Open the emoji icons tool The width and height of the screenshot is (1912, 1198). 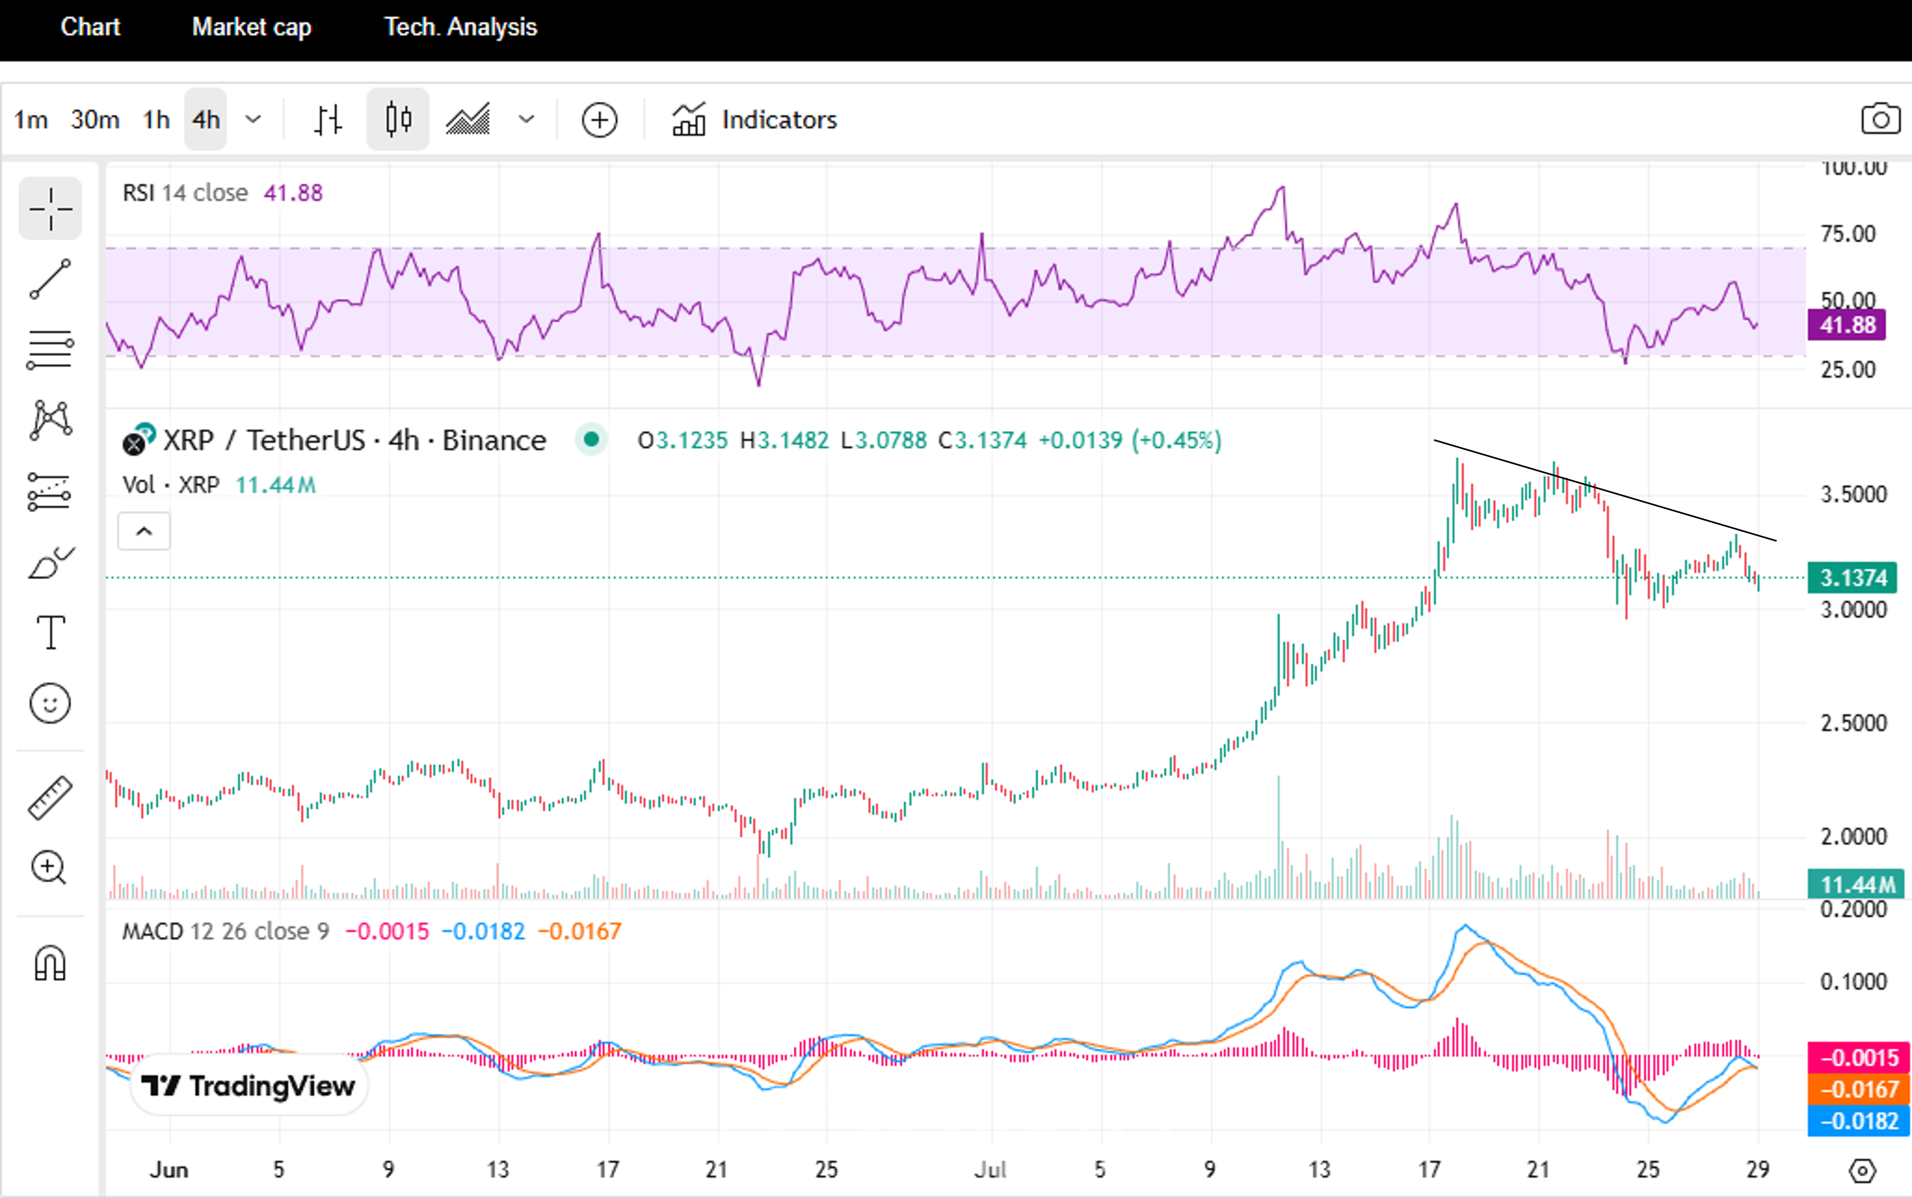point(50,703)
